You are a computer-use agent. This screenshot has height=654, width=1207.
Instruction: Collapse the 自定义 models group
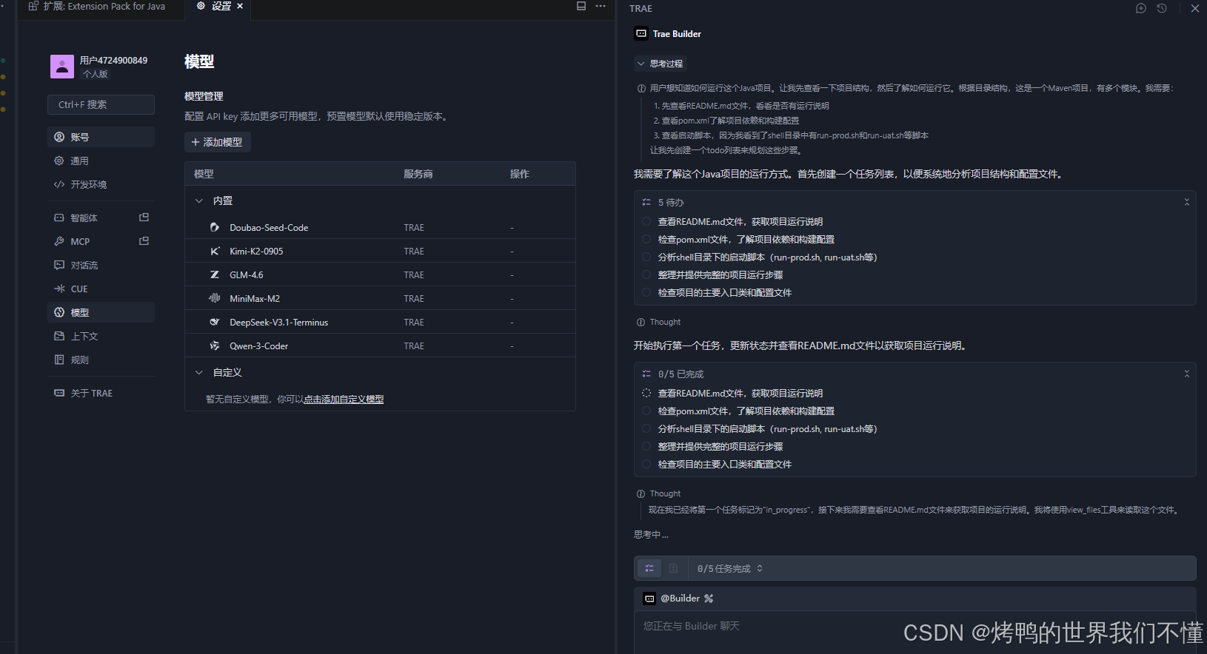(x=198, y=372)
